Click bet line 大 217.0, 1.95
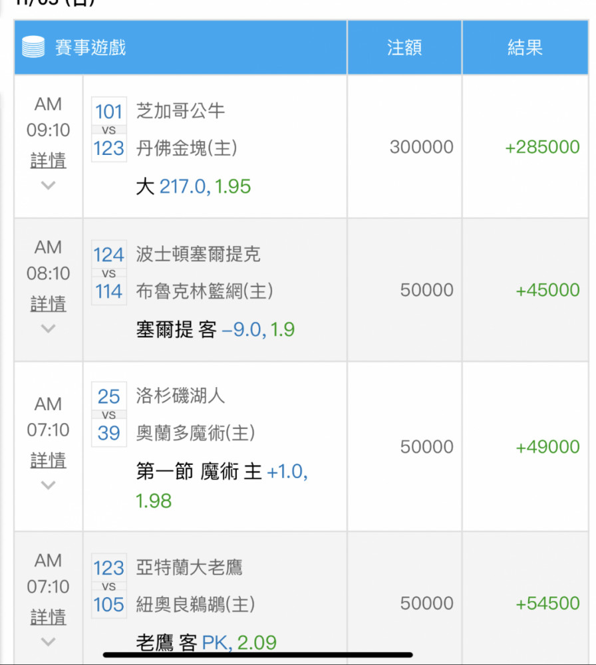Viewport: 596px width, 665px height. pos(194,187)
